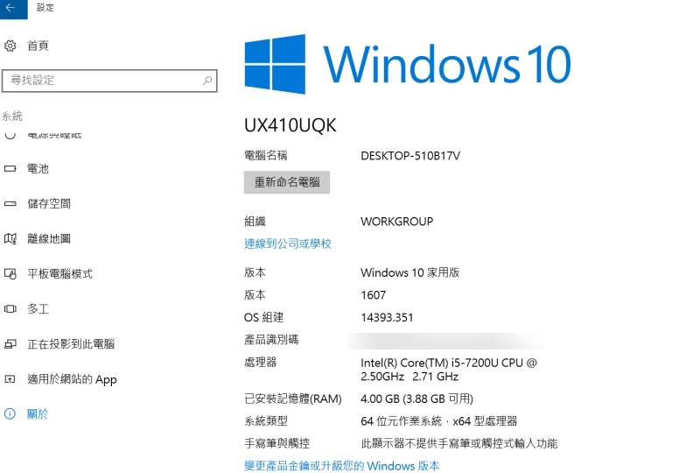Viewport: 700px width, 473px height.
Task: Open 儲存空間 settings page
Action: point(49,204)
